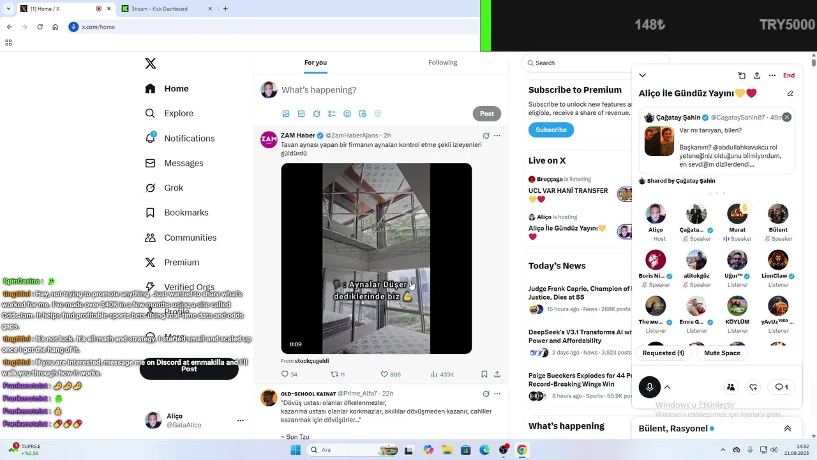Image resolution: width=817 pixels, height=460 pixels.
Task: Click the grey Post button in composer
Action: click(x=487, y=114)
